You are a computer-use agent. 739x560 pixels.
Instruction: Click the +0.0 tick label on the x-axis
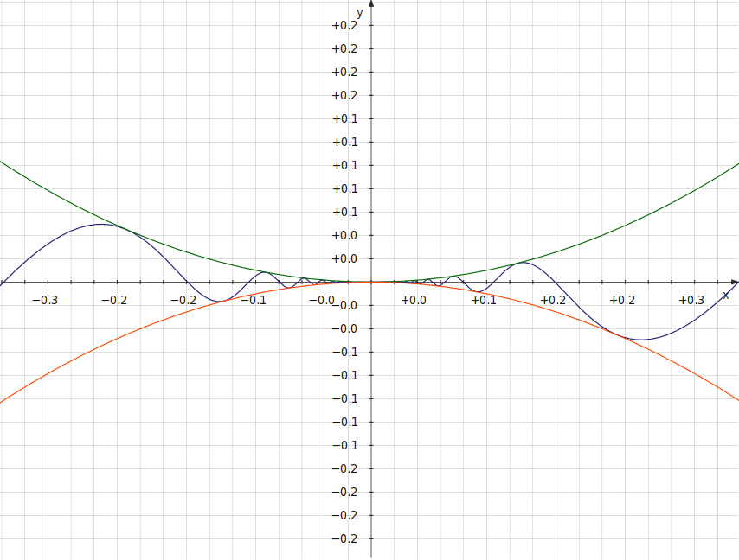(414, 300)
